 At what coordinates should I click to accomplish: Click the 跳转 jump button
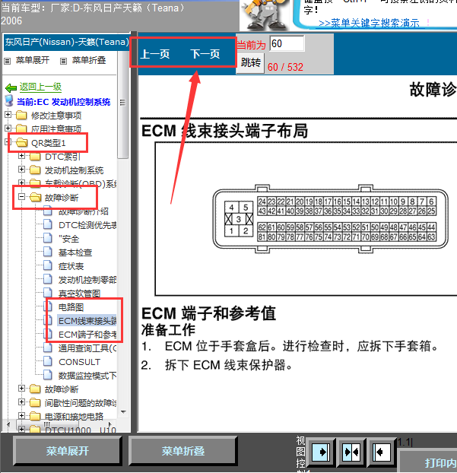click(x=250, y=63)
